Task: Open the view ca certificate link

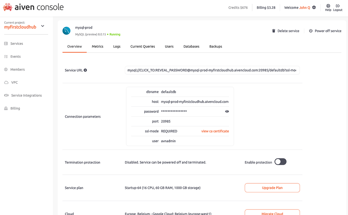Action: [x=215, y=131]
